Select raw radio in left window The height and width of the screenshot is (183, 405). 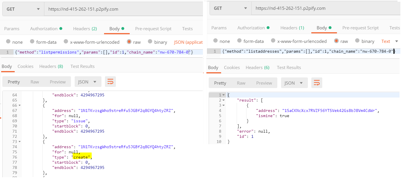[129, 42]
